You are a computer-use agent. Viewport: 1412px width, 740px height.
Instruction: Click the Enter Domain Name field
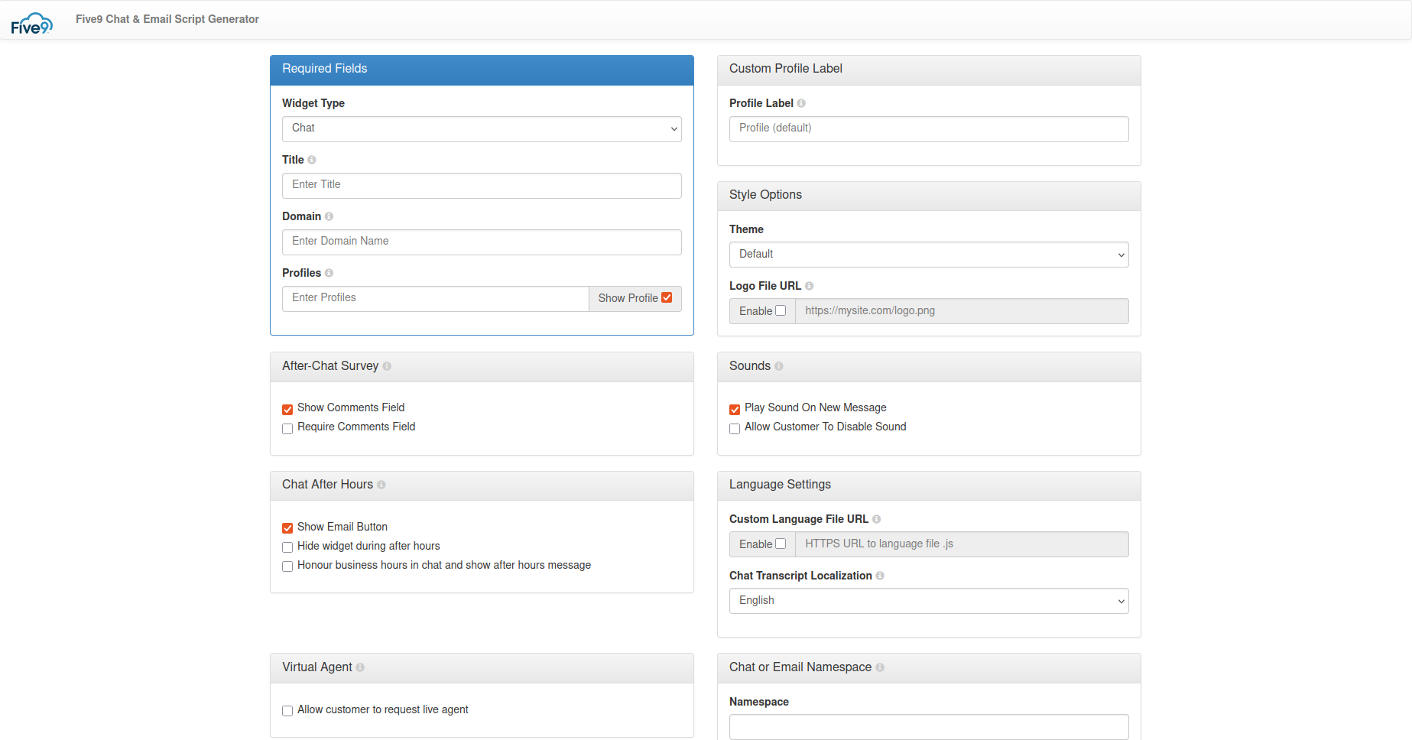tap(482, 242)
